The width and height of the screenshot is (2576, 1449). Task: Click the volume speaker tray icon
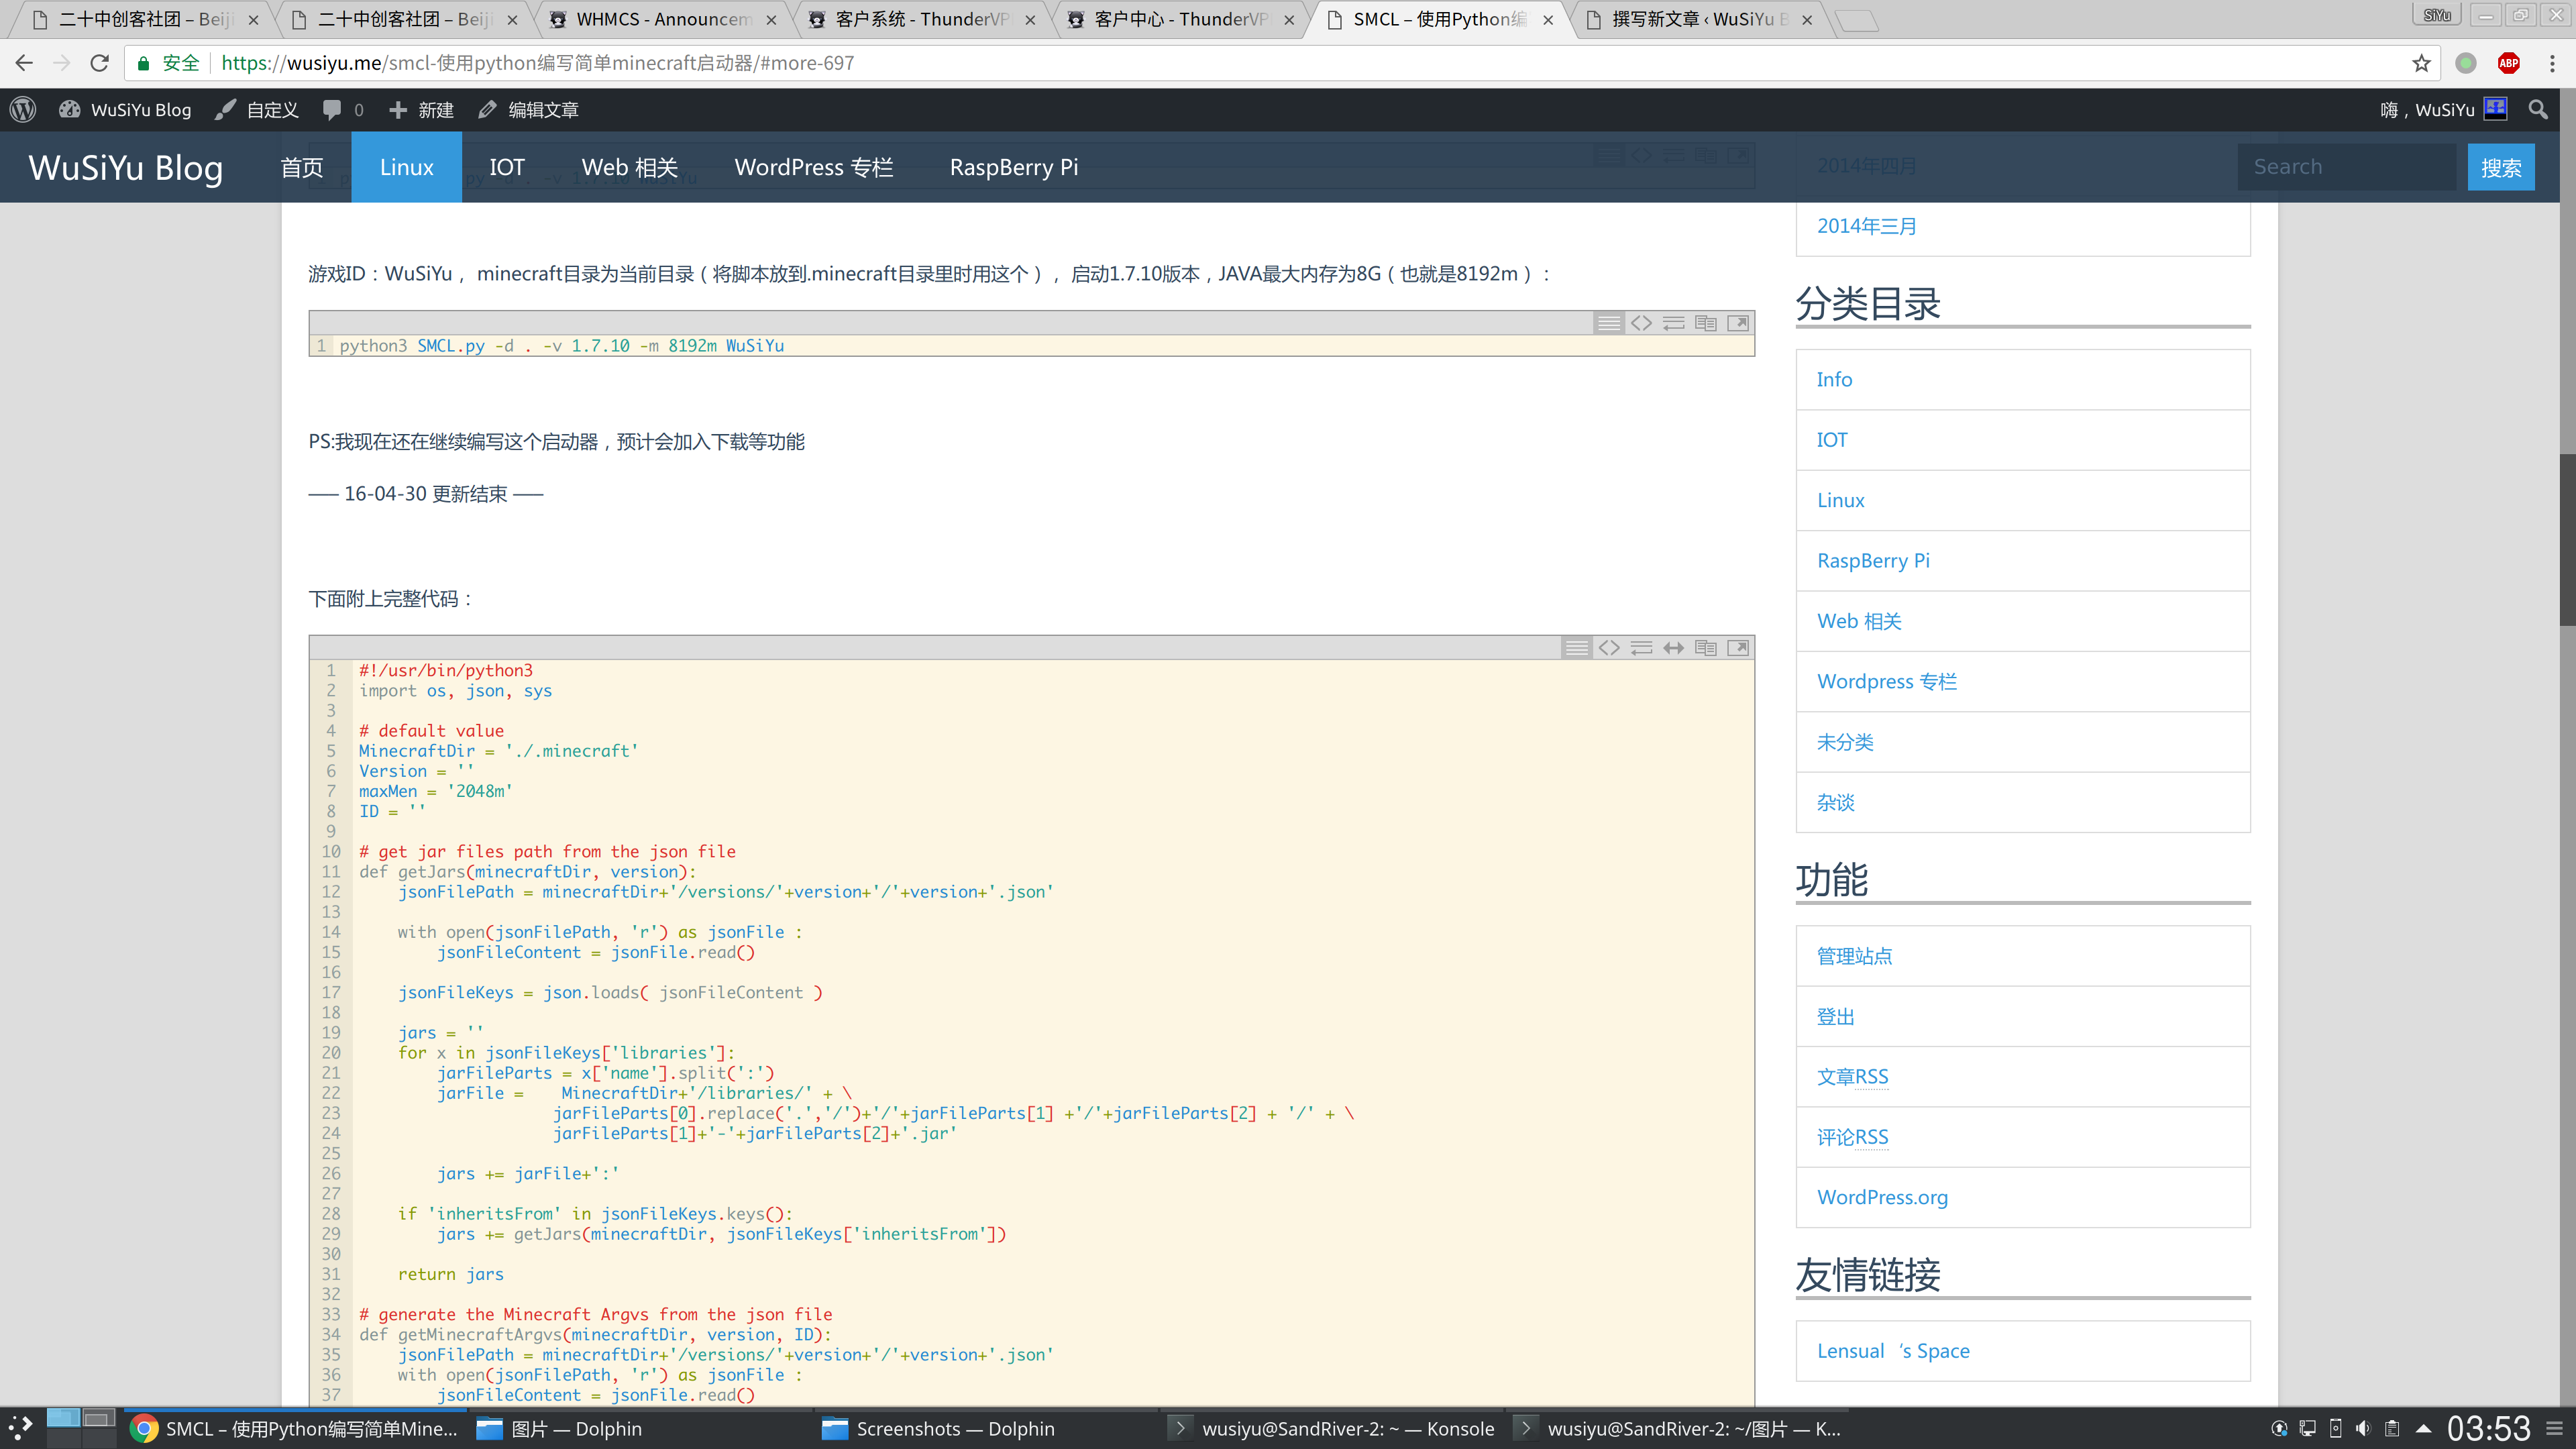pos(2363,1428)
